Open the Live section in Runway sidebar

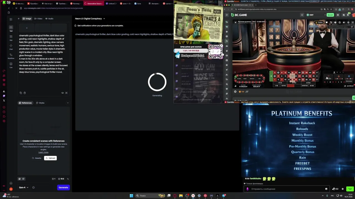pyautogui.click(x=11, y=65)
